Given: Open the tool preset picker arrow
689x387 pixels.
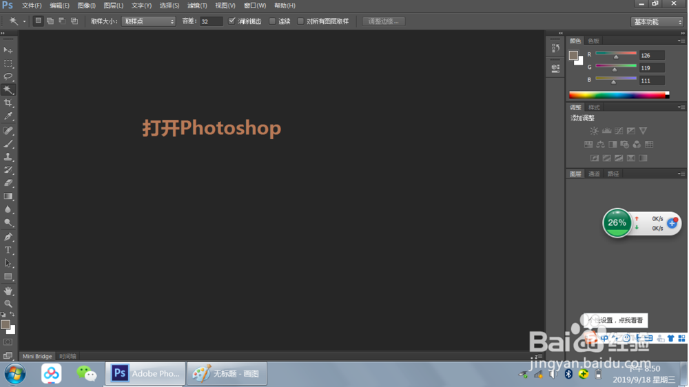Looking at the screenshot, I should tap(24, 21).
